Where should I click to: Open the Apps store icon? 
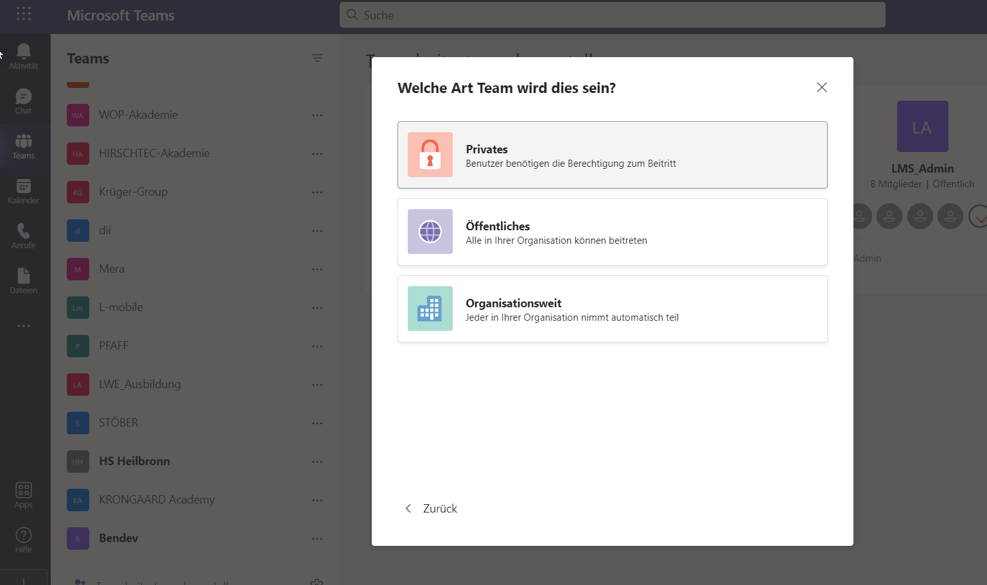tap(24, 495)
